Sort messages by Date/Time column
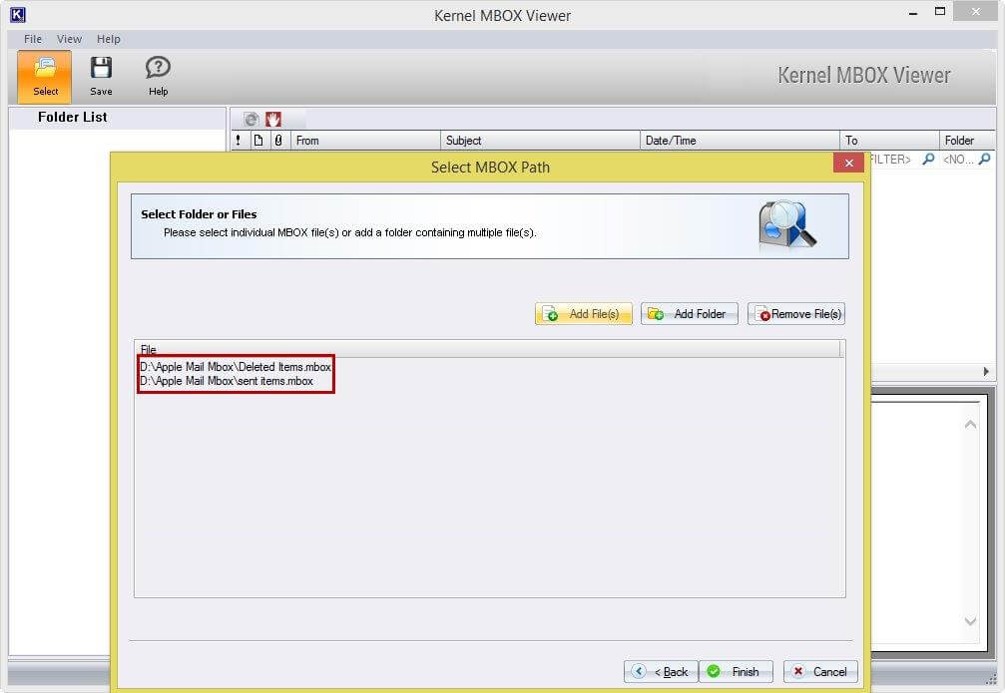1005x693 pixels. [740, 141]
